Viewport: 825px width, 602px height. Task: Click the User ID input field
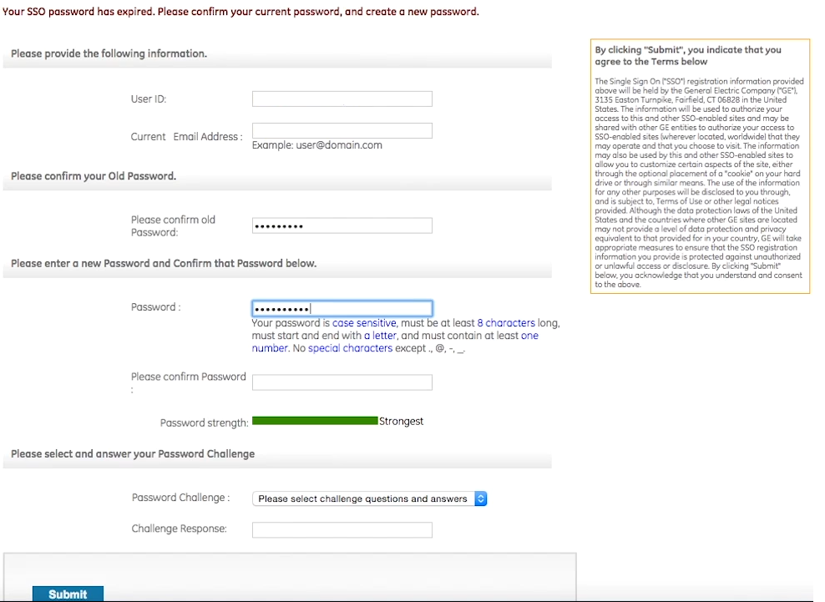[342, 99]
